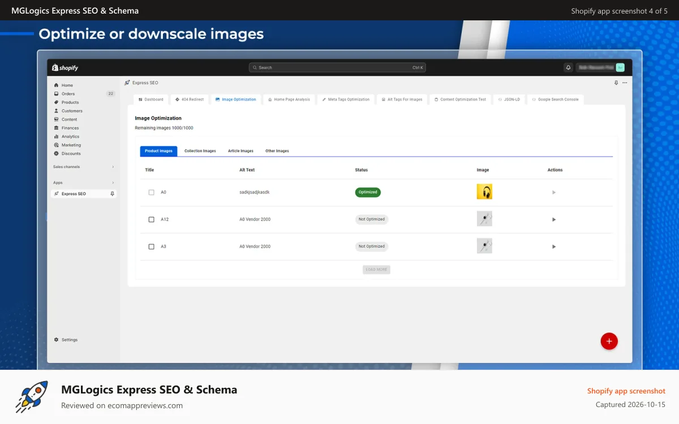The width and height of the screenshot is (679, 424).
Task: Click the alt text 'sadkjsadjkasdk'
Action: [255, 192]
